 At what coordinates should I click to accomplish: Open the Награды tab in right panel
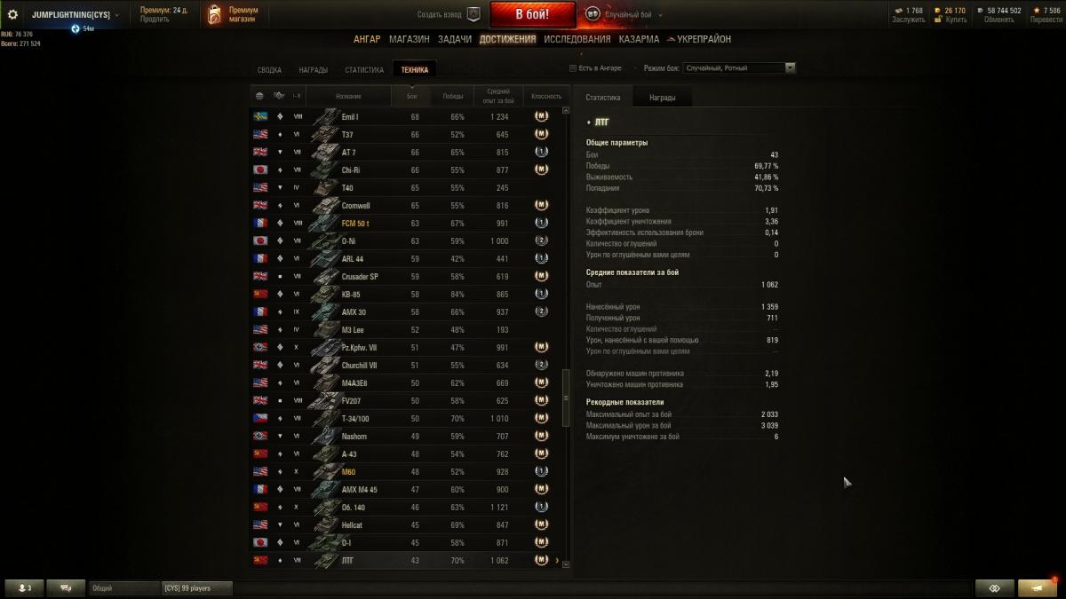(662, 98)
